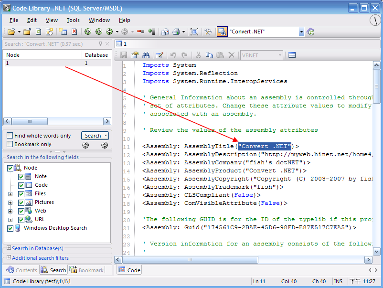
Task: Click the new table node icon
Action: coord(63,32)
